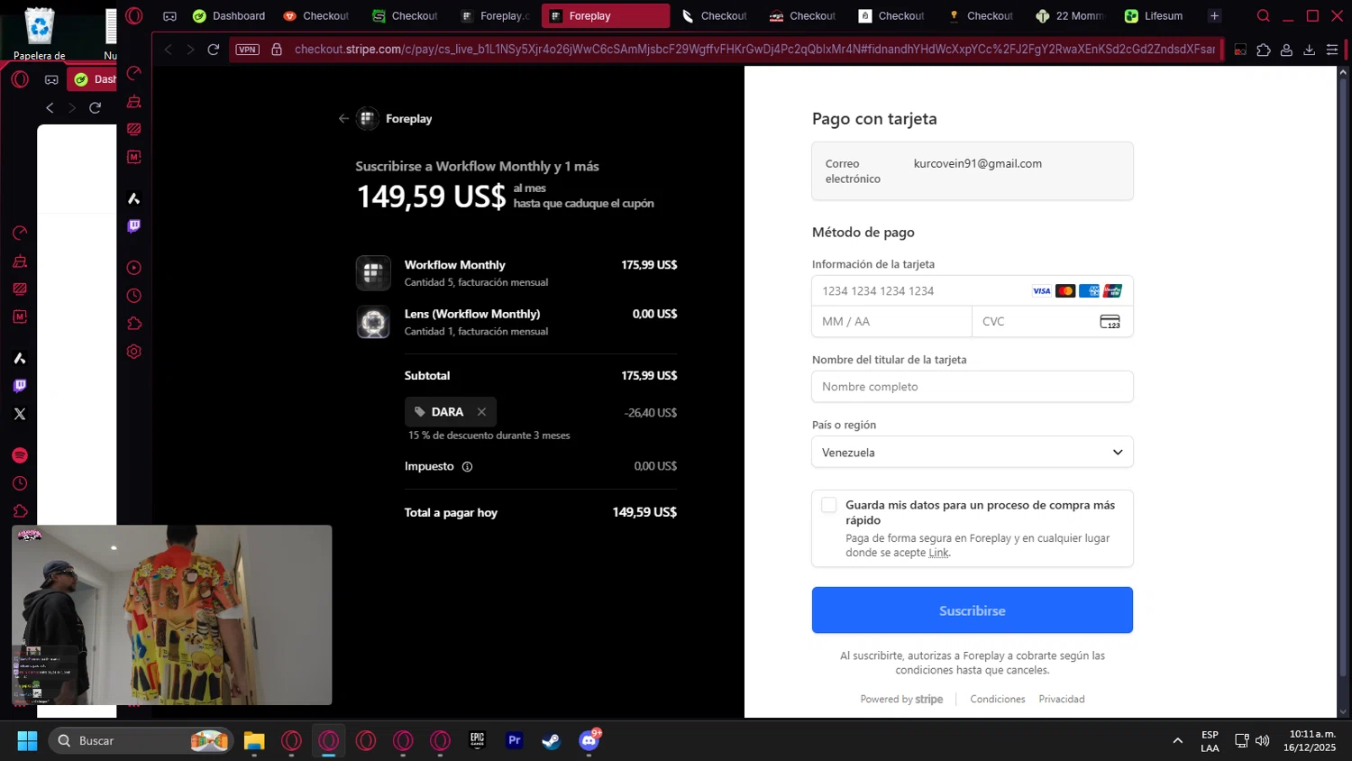Reload the Stripe checkout page
Image resolution: width=1352 pixels, height=761 pixels.
[214, 50]
